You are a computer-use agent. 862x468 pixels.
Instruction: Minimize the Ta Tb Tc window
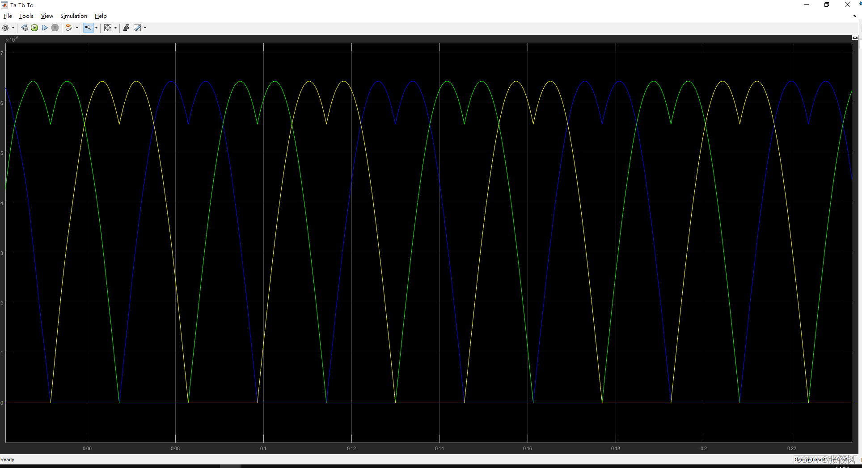[x=807, y=5]
